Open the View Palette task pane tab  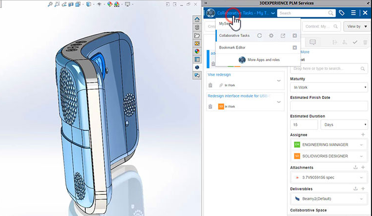(x=197, y=44)
